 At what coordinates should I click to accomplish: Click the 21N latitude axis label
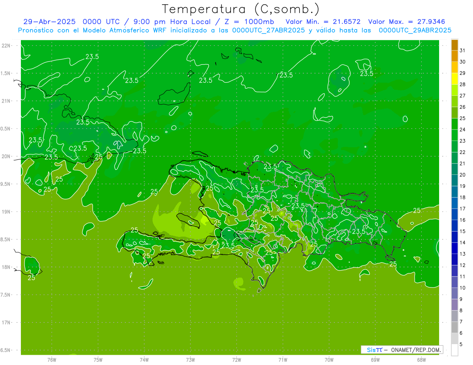click(6, 101)
